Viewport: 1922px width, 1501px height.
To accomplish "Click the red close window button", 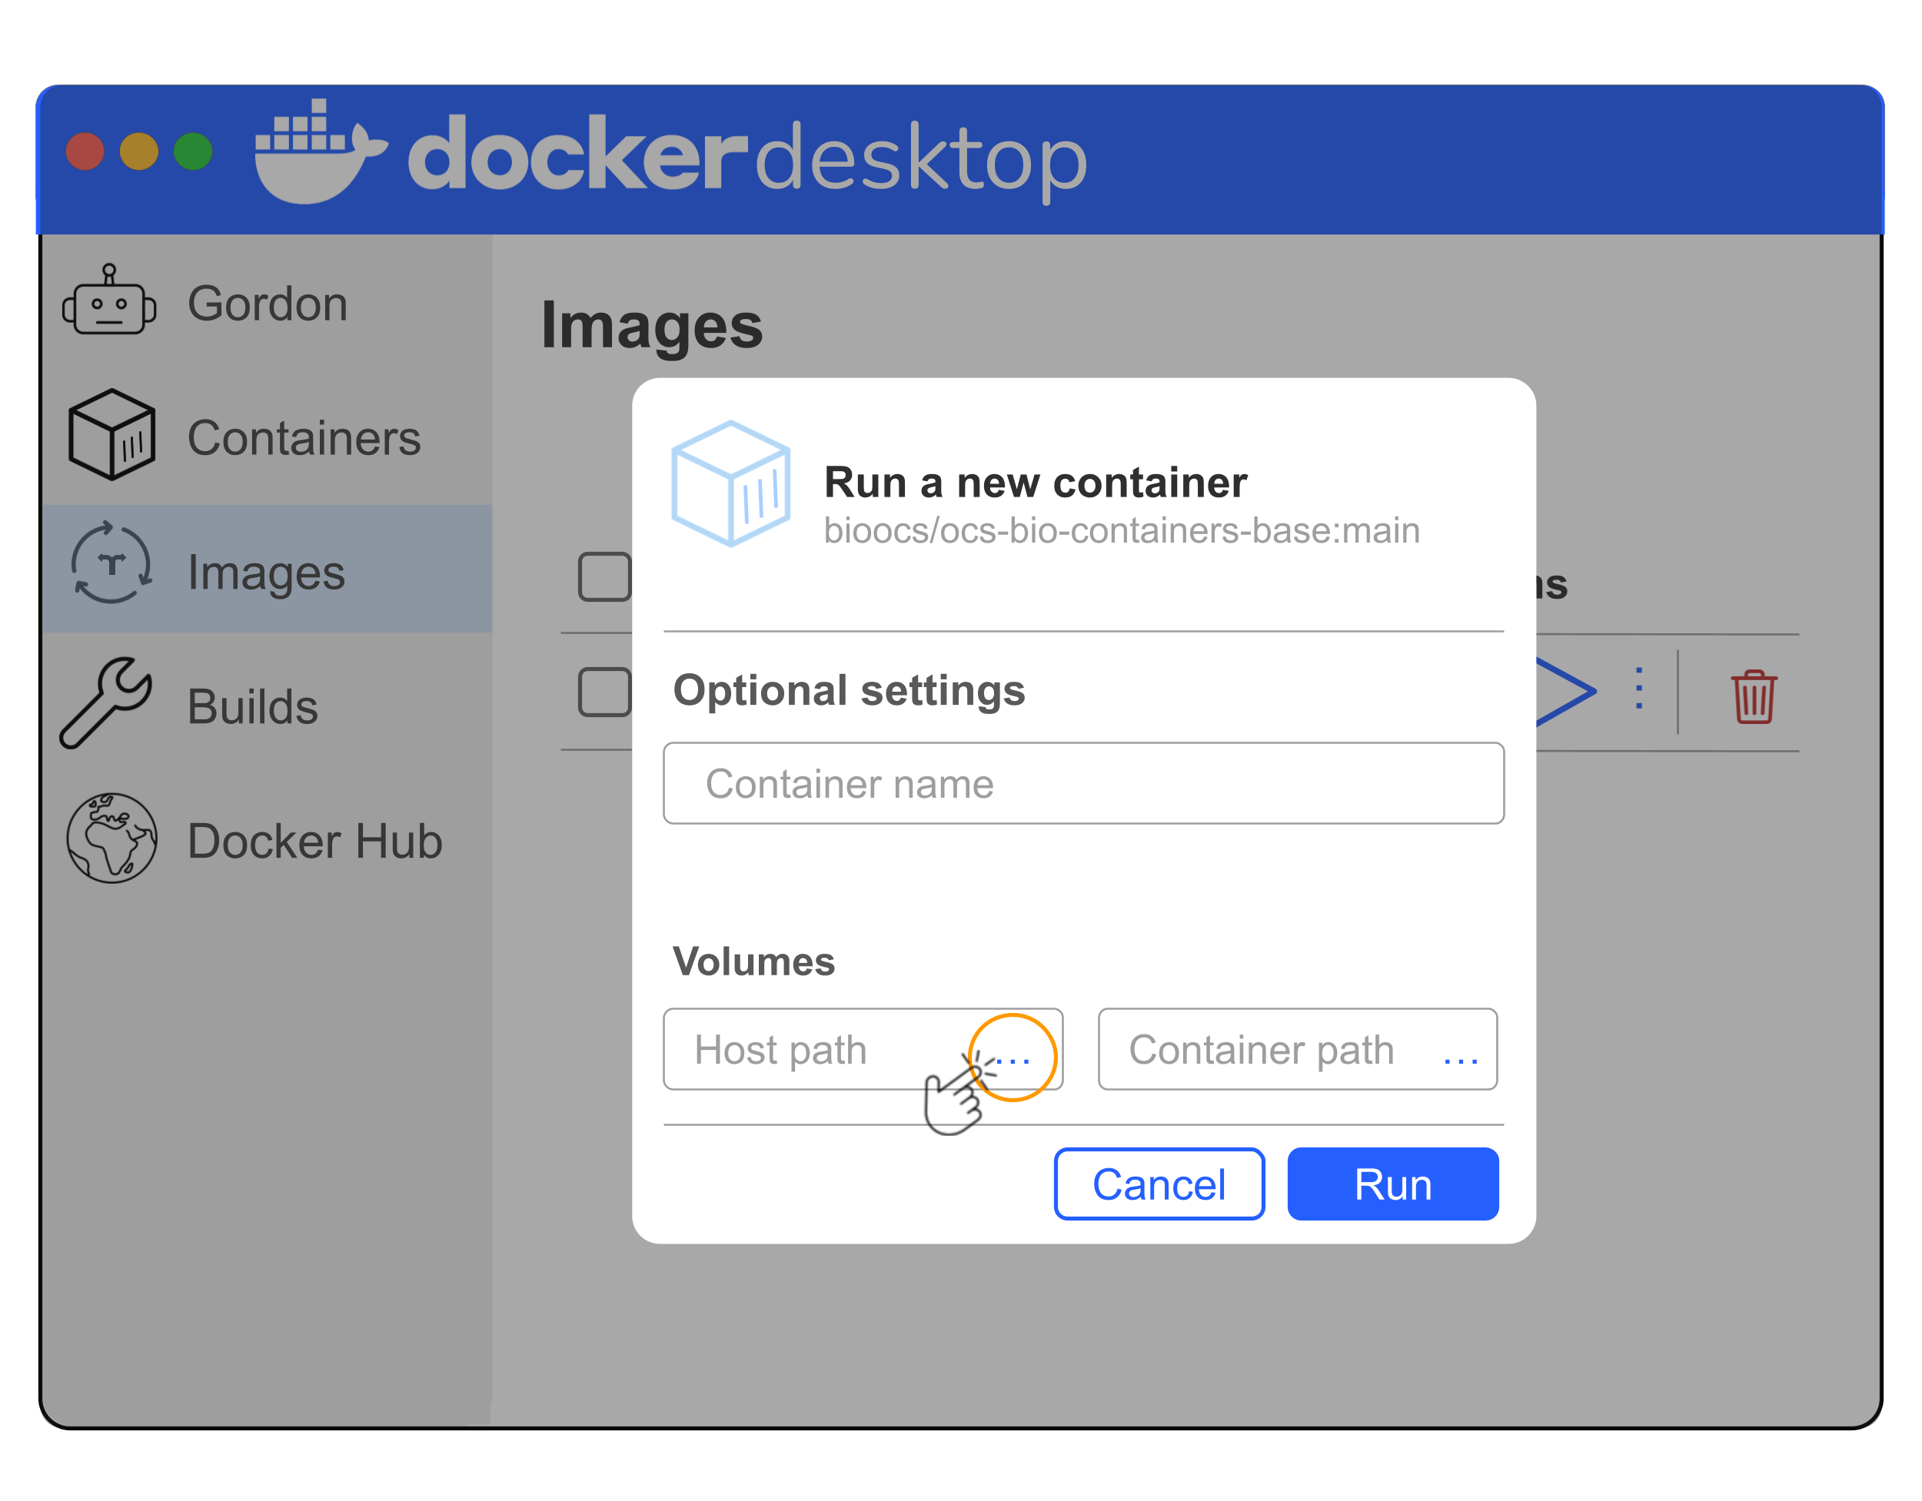I will (x=85, y=151).
